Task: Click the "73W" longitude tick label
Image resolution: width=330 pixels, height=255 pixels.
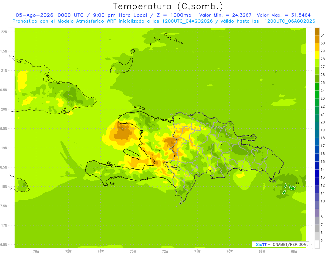Action: tap(133, 251)
